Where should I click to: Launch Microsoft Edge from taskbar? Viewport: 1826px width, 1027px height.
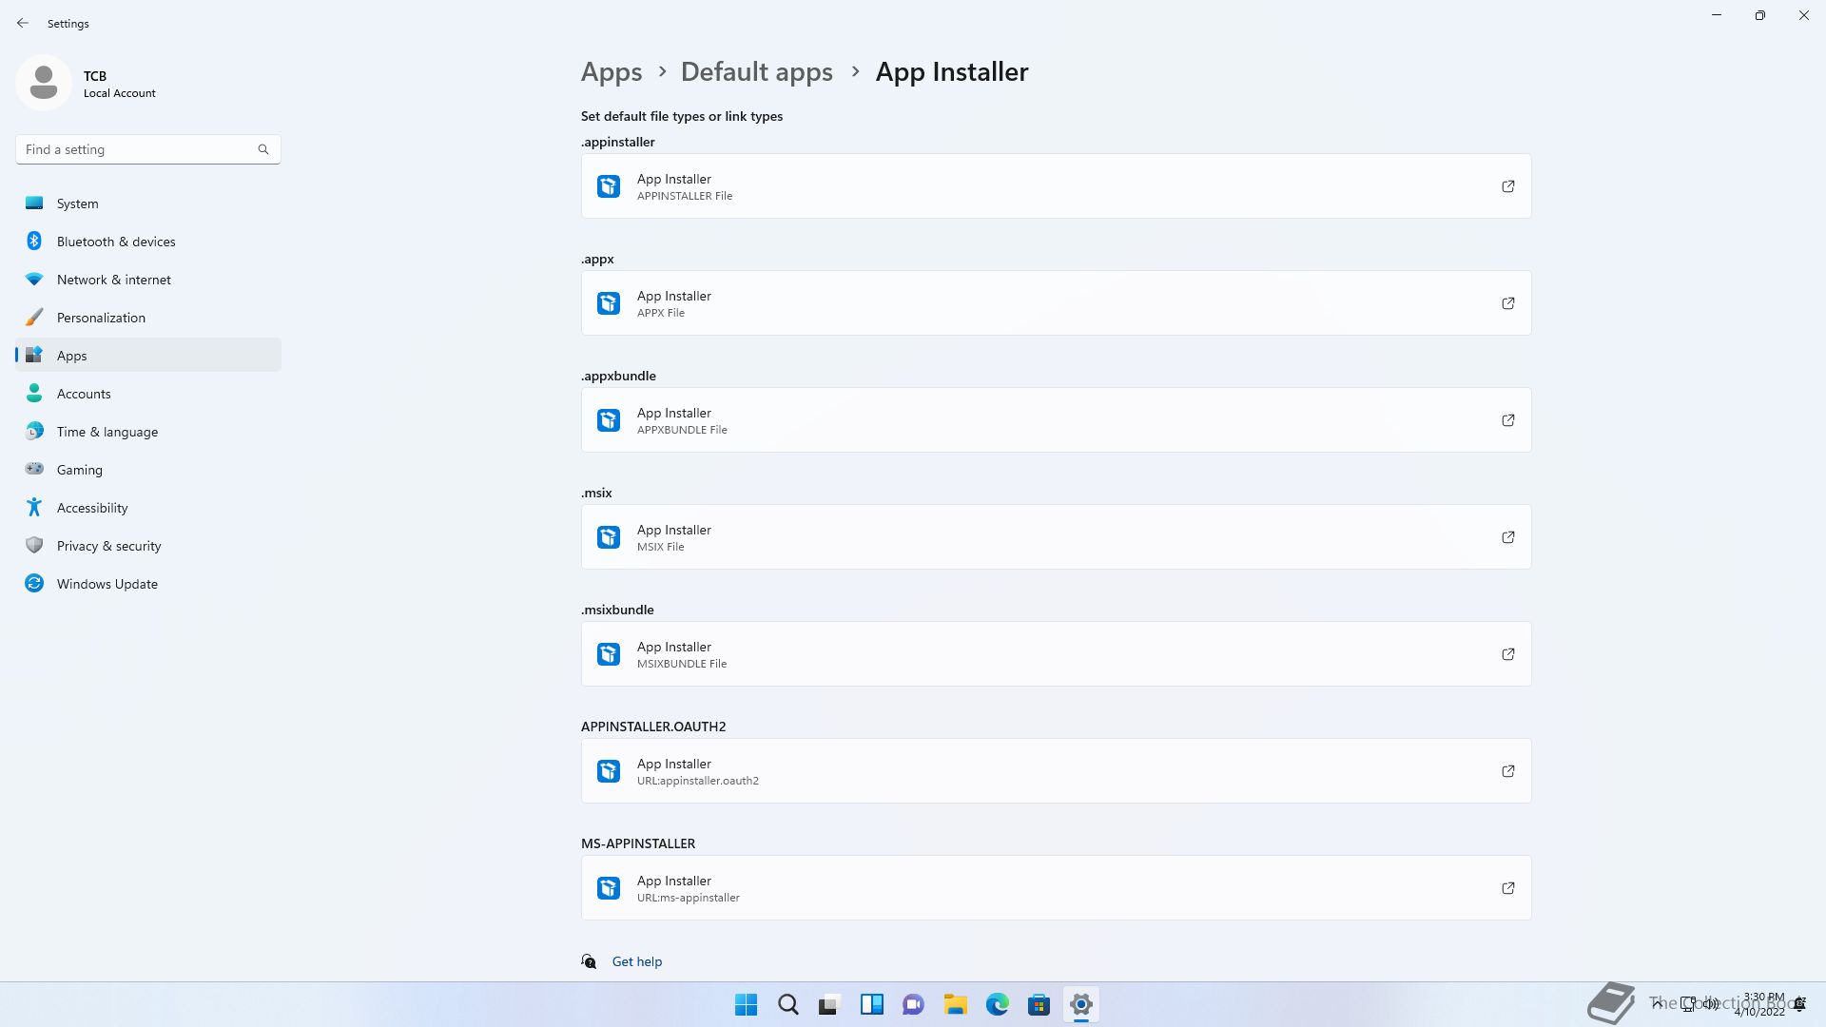pos(998,1004)
